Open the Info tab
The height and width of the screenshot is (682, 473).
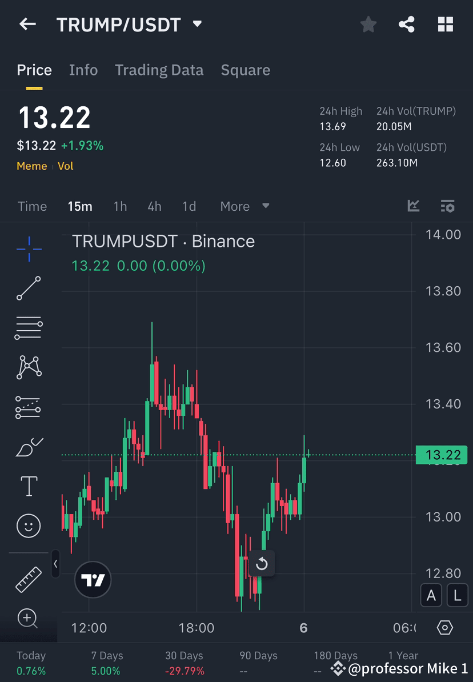[x=83, y=70]
